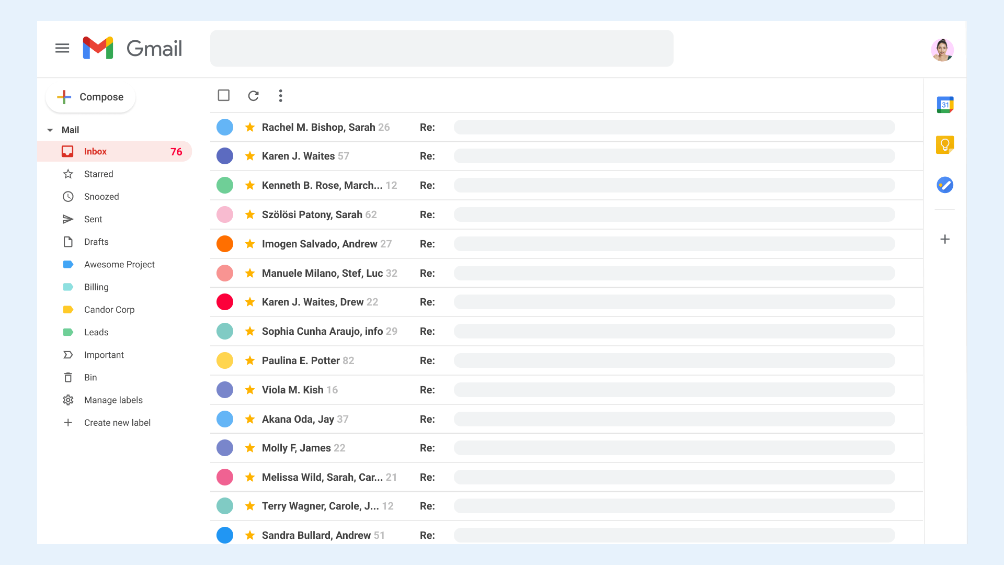Click Create new label
Viewport: 1004px width, 565px height.
(117, 423)
